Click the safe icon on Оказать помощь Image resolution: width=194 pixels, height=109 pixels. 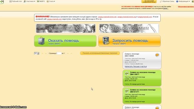tap(41, 41)
